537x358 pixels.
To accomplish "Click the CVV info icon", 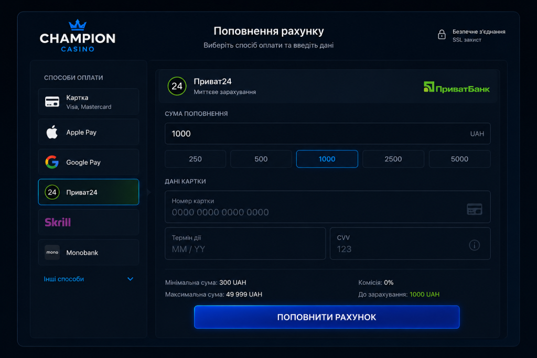I will tap(474, 245).
